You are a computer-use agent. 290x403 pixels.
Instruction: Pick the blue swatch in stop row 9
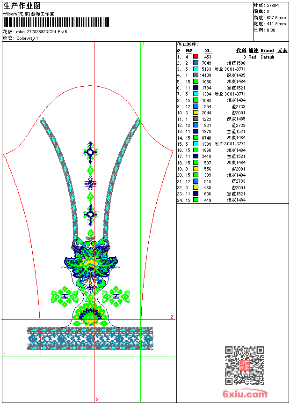196,106
